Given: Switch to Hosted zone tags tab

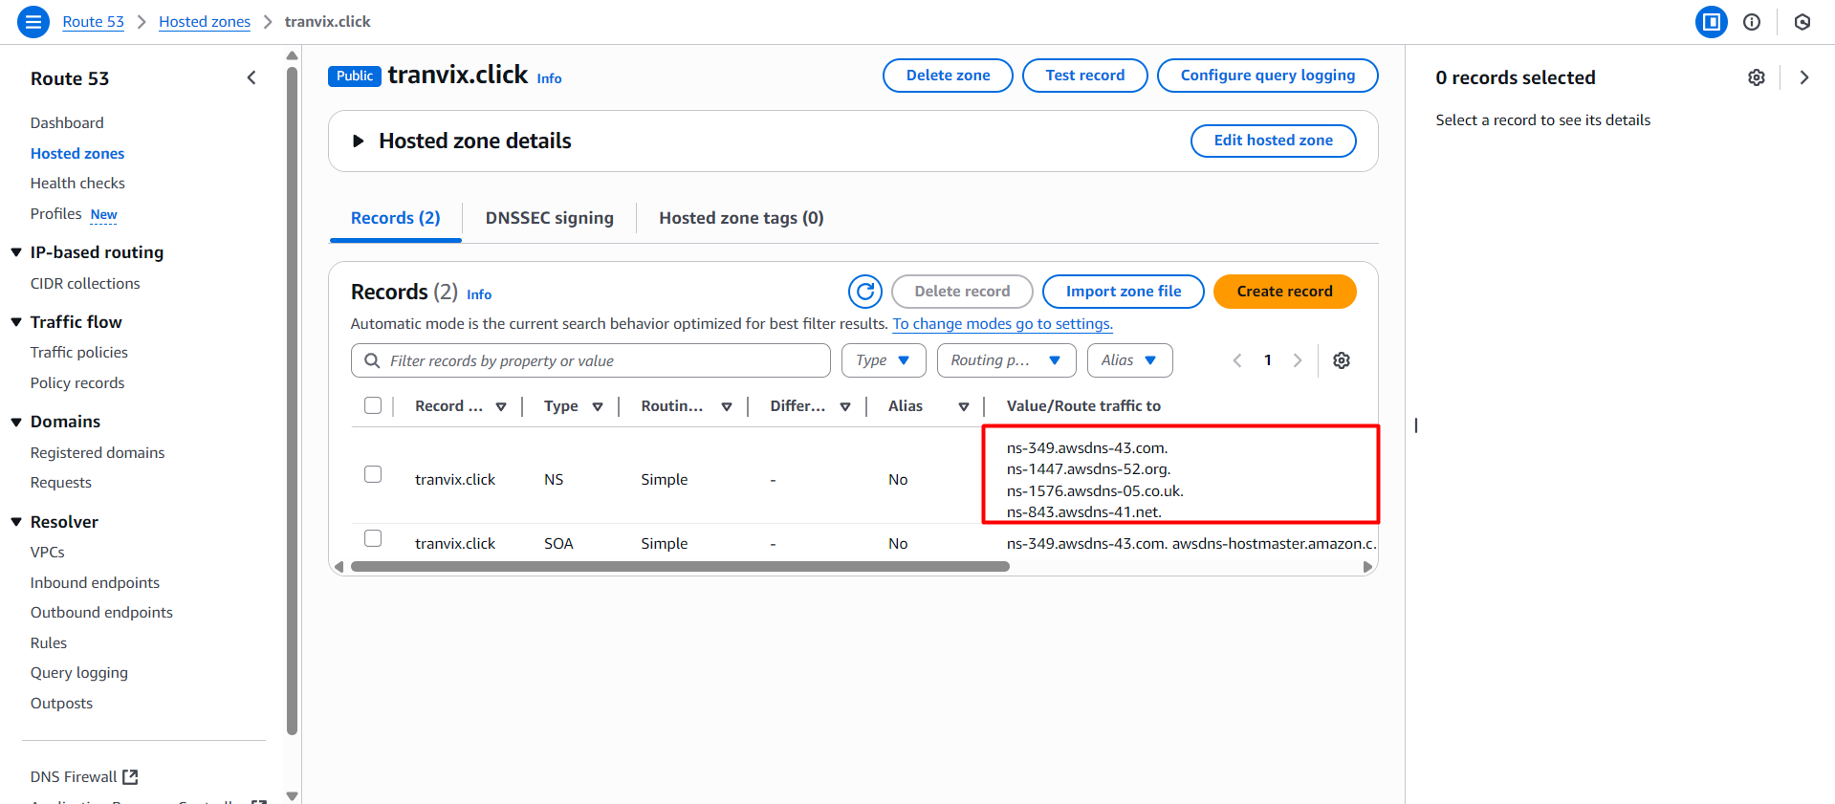Looking at the screenshot, I should click(x=740, y=218).
